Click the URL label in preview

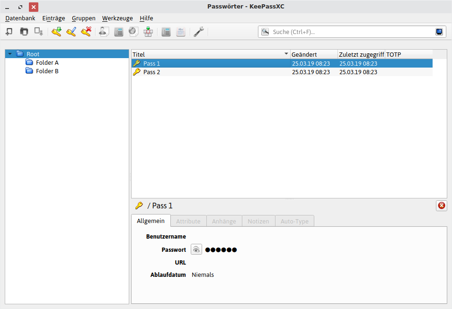click(x=180, y=262)
